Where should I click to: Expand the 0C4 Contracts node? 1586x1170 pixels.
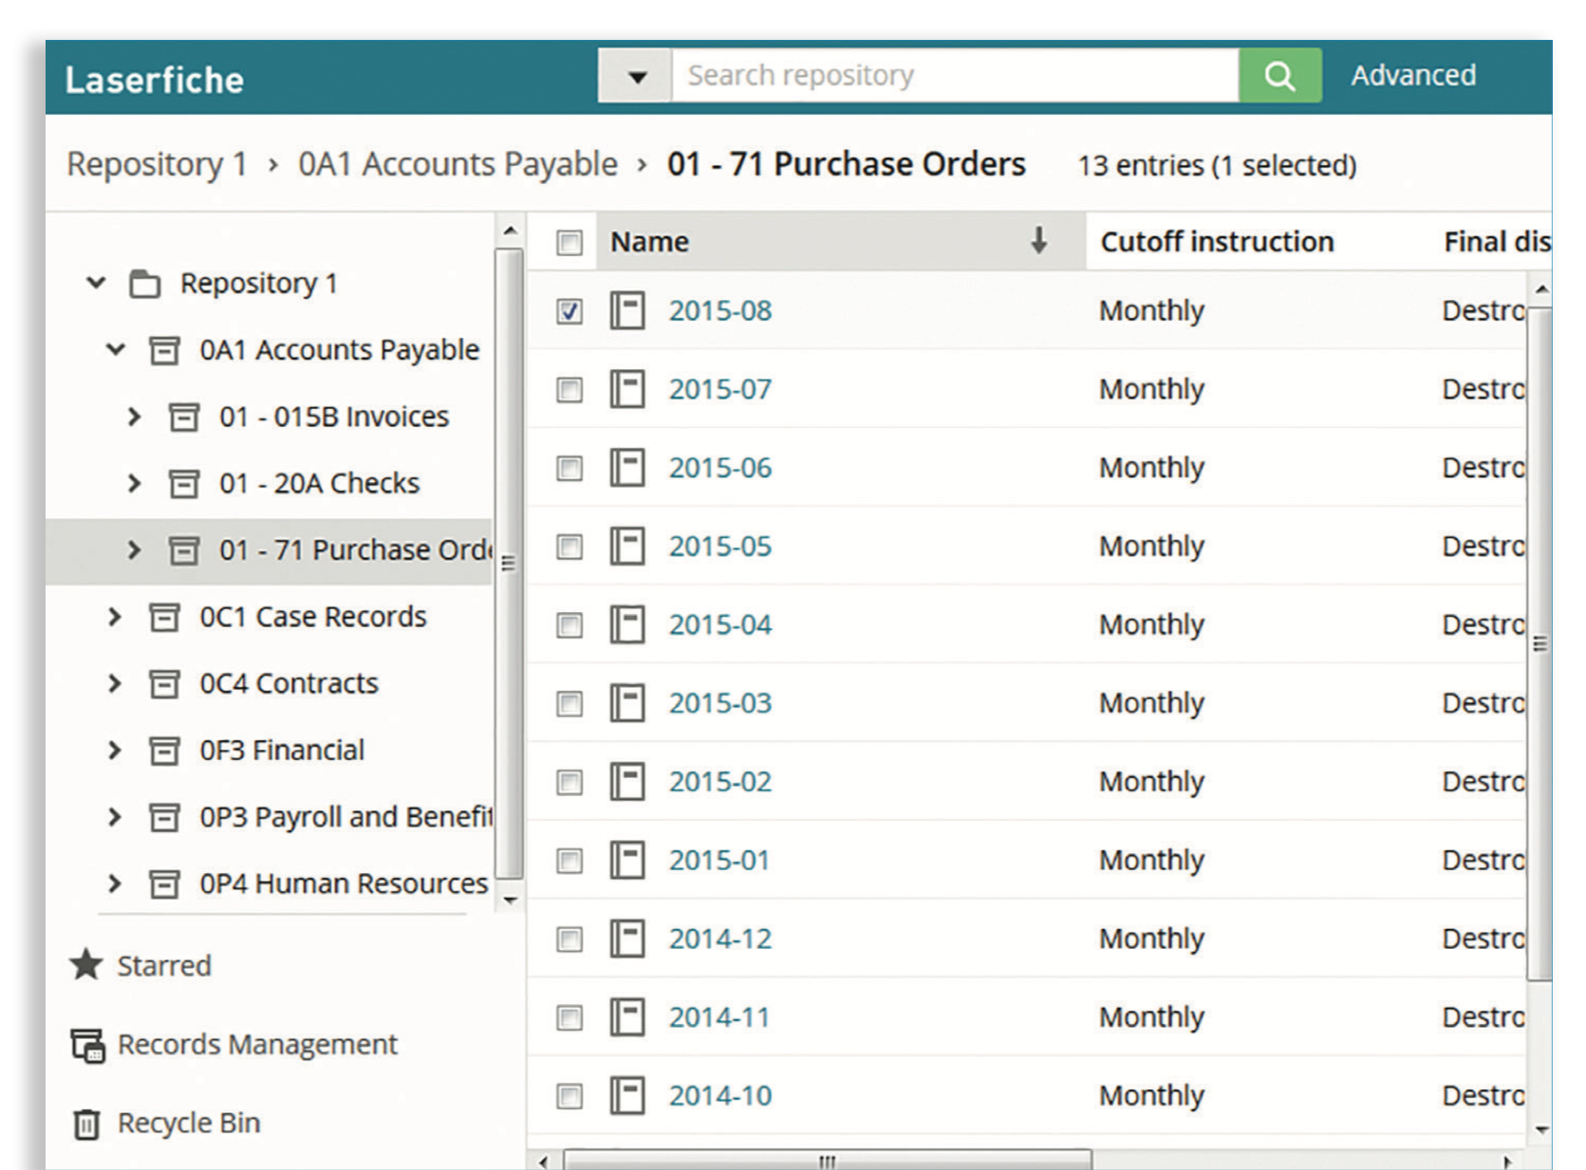coord(115,683)
